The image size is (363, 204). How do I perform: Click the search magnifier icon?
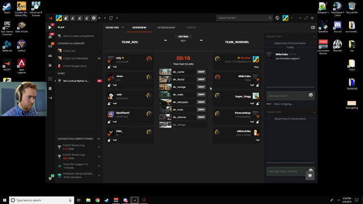[270, 18]
